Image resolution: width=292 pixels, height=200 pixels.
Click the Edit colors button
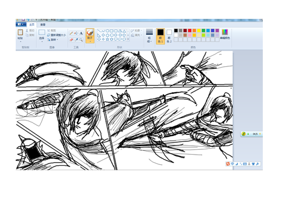(225, 34)
